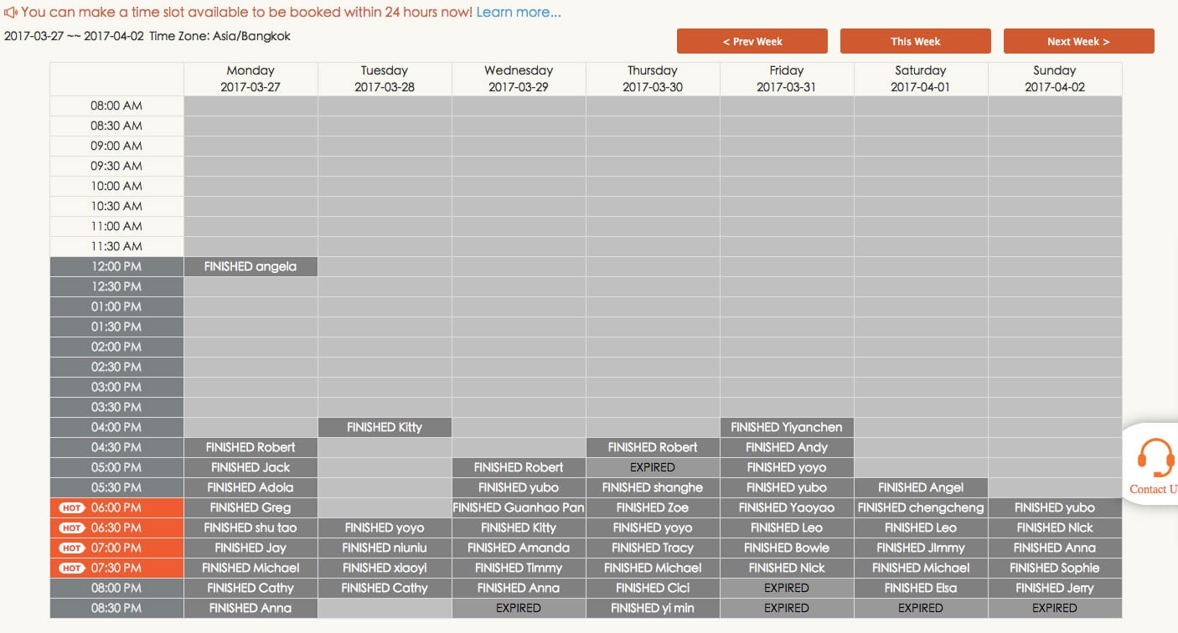Open Tuesday 04:00 PM FINISHED Kitty slot

coord(385,427)
